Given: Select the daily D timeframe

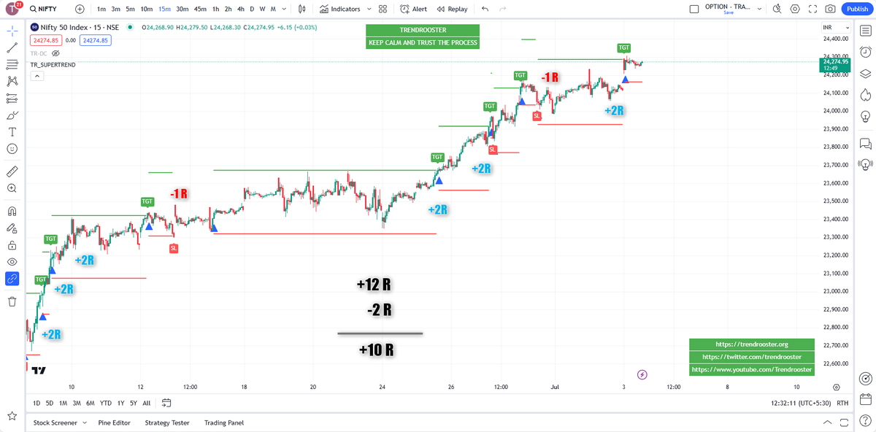Looking at the screenshot, I should tap(252, 9).
